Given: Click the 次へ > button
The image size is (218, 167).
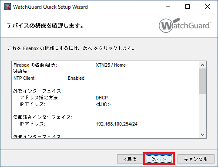Looking at the screenshot, I should [159, 159].
